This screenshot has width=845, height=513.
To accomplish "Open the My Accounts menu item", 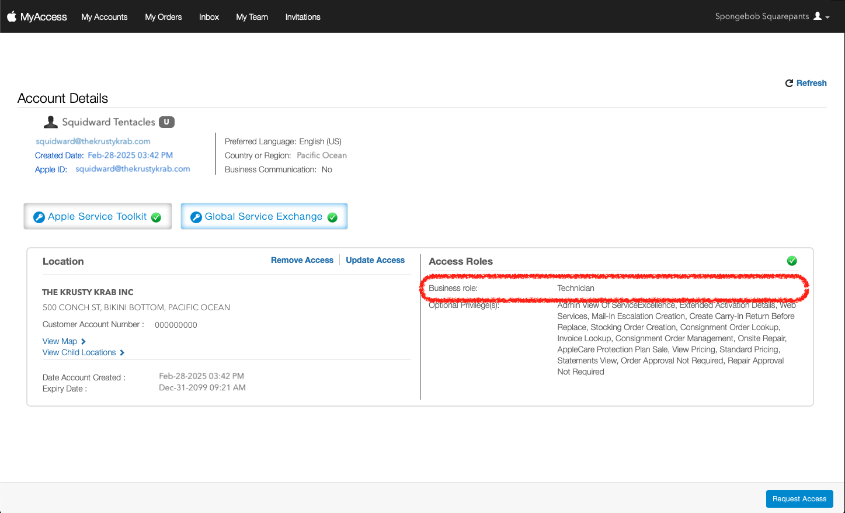I will click(x=105, y=17).
